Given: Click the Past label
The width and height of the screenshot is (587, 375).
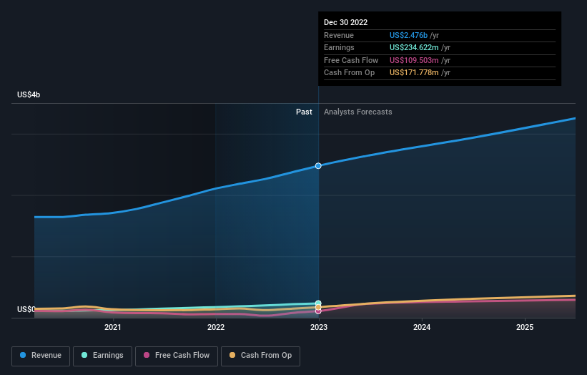Looking at the screenshot, I should click(x=304, y=112).
